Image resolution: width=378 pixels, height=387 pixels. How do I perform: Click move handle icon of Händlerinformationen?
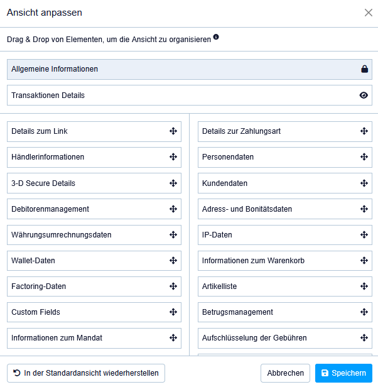(x=173, y=157)
